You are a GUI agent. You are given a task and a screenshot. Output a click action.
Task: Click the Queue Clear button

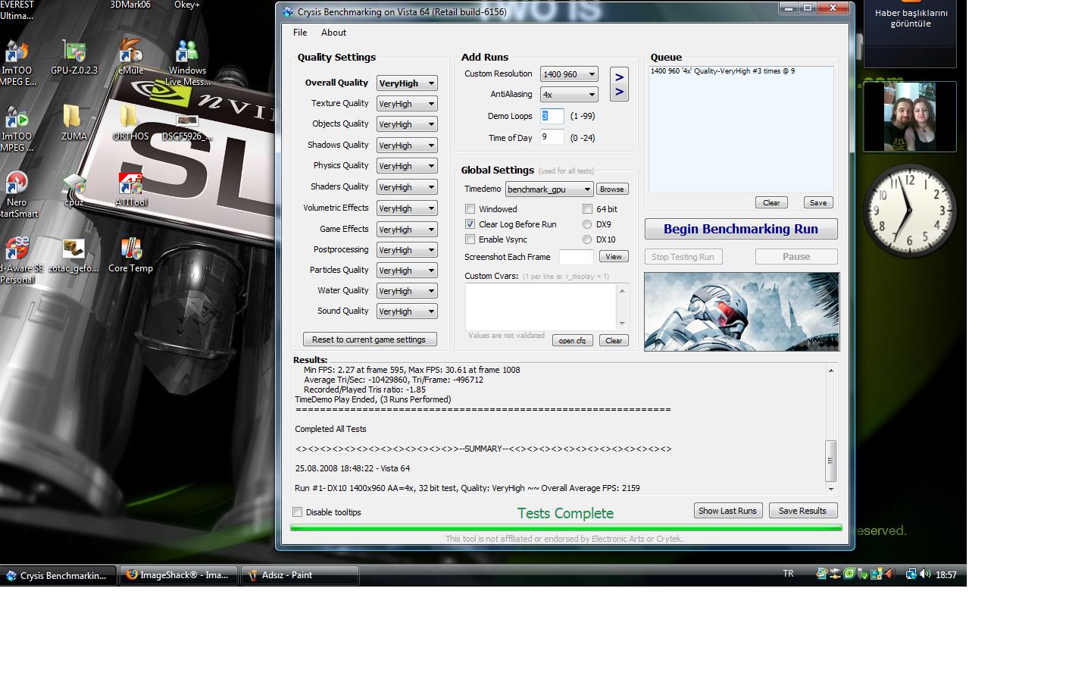(x=771, y=202)
